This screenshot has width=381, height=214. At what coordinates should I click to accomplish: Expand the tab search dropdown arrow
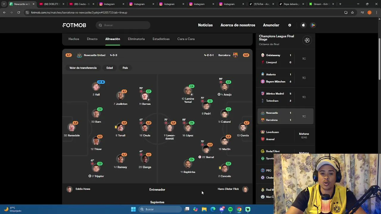pyautogui.click(x=4, y=4)
